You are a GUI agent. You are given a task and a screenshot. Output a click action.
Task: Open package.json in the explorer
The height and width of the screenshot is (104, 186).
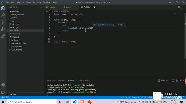pos(17,47)
